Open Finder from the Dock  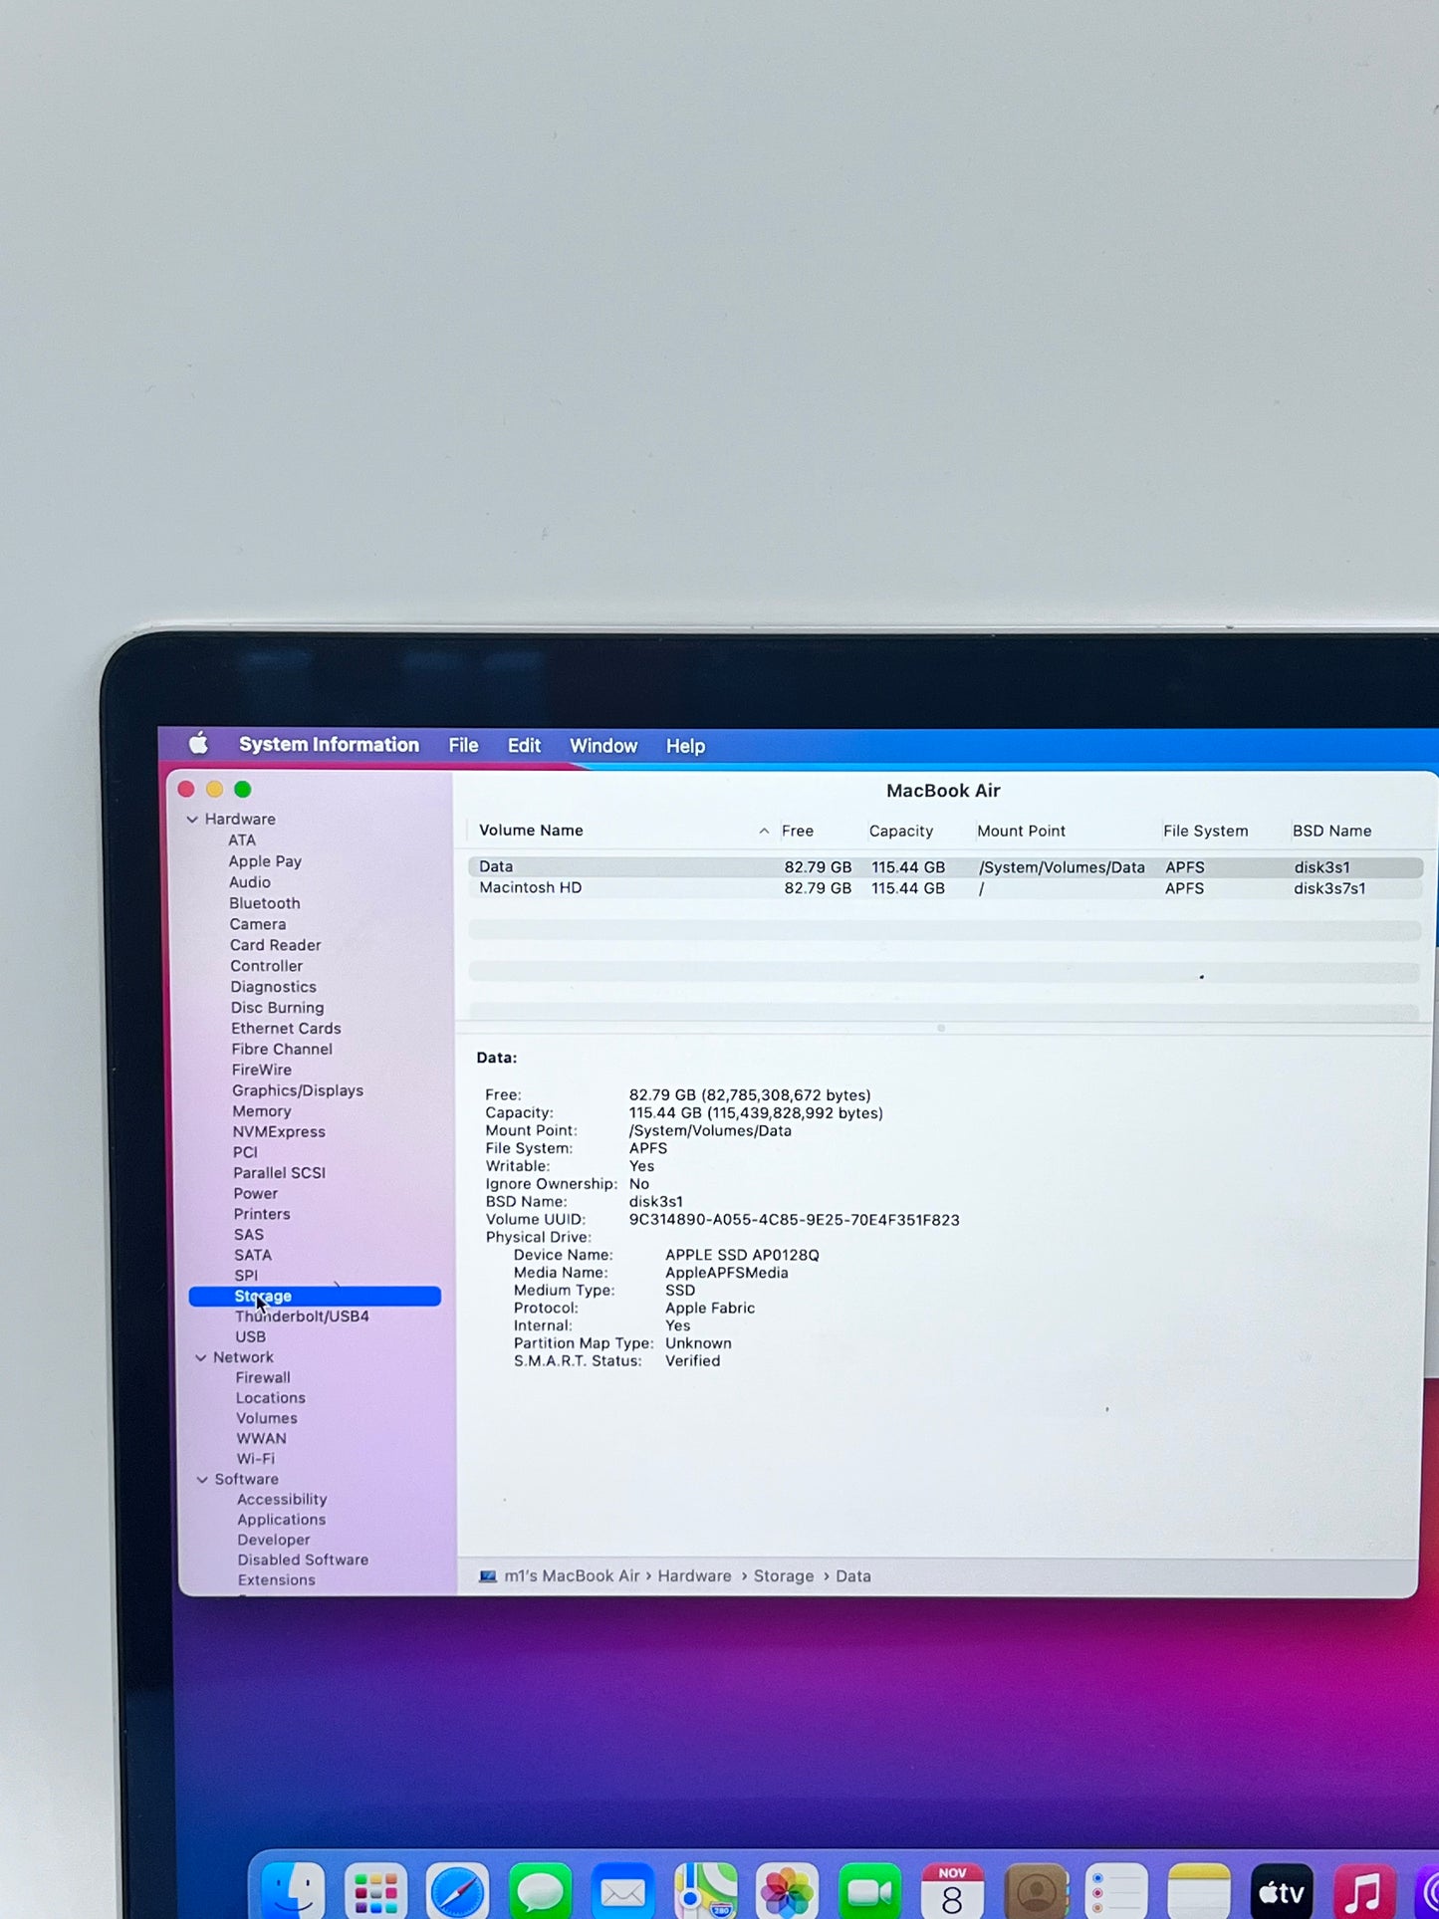293,1889
